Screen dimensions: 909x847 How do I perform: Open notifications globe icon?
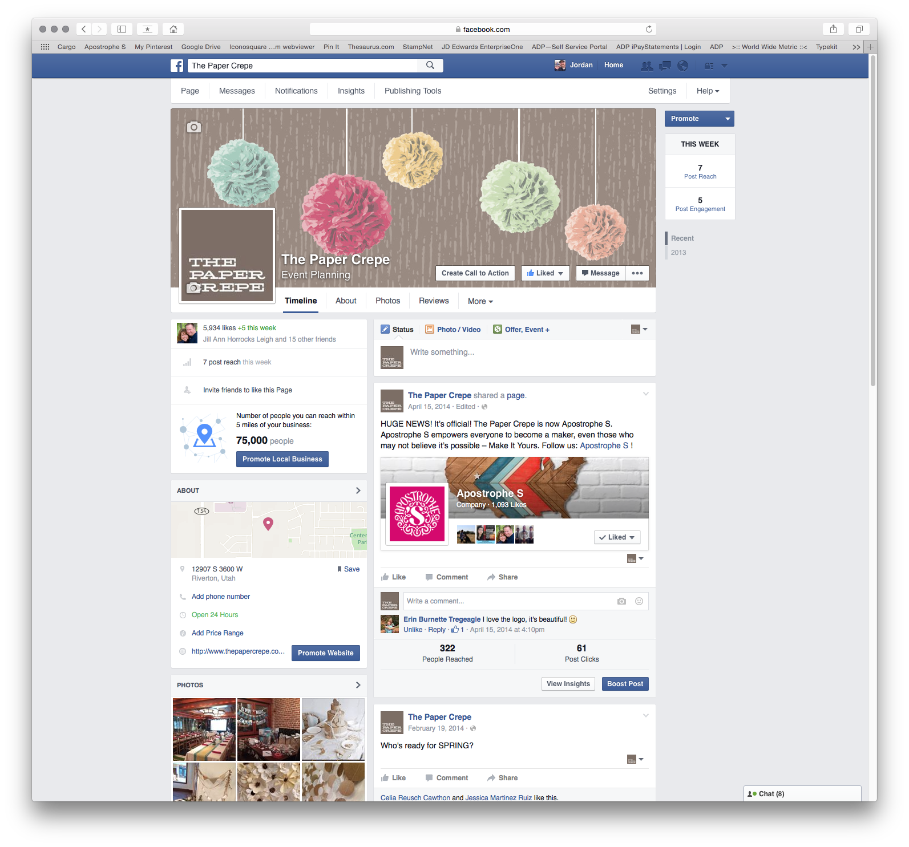click(x=682, y=66)
